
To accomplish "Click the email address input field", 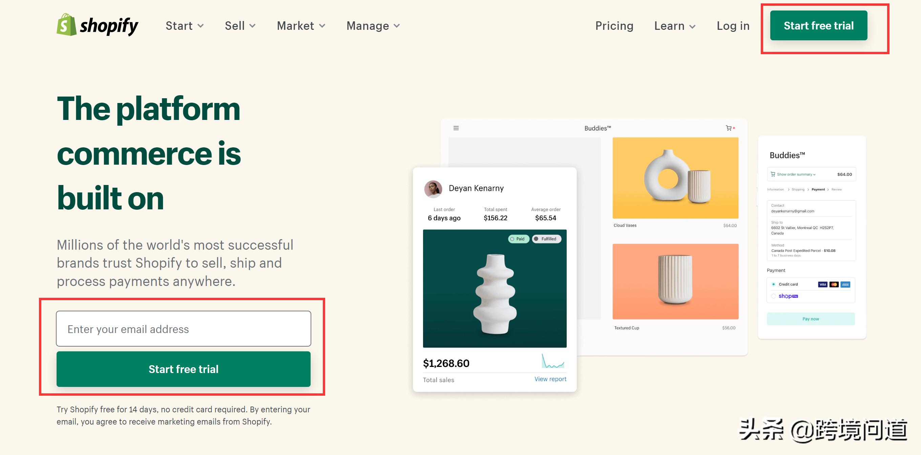I will point(183,329).
